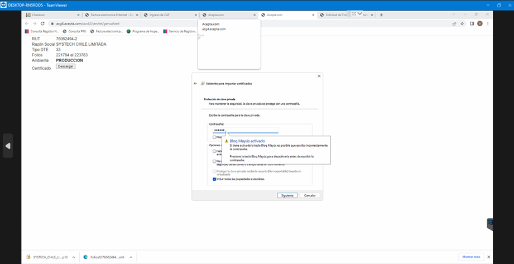Open the Chrome three-dot menu
514x264 pixels.
(x=488, y=23)
